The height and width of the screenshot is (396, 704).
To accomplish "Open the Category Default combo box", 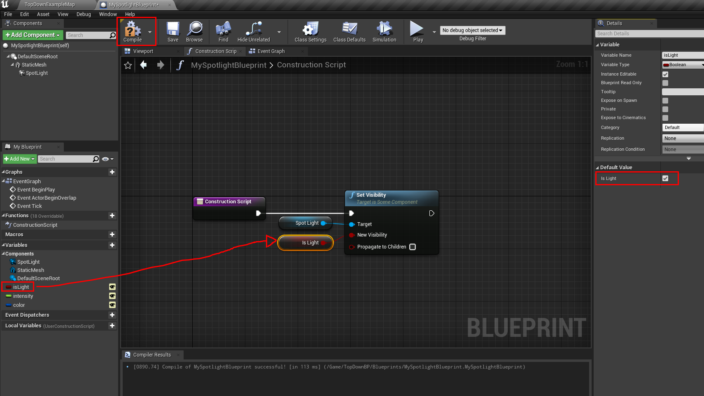I will coord(683,128).
